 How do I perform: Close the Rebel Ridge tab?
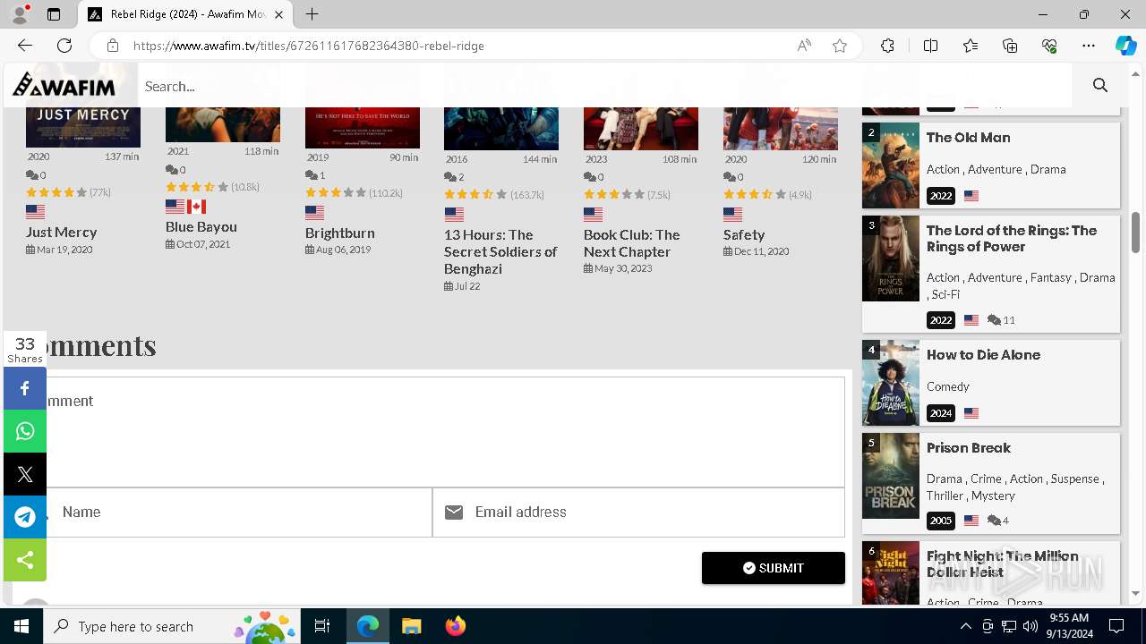coord(278,14)
